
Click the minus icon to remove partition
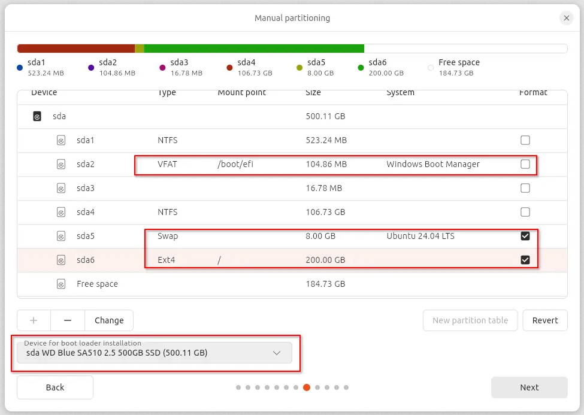pyautogui.click(x=68, y=320)
